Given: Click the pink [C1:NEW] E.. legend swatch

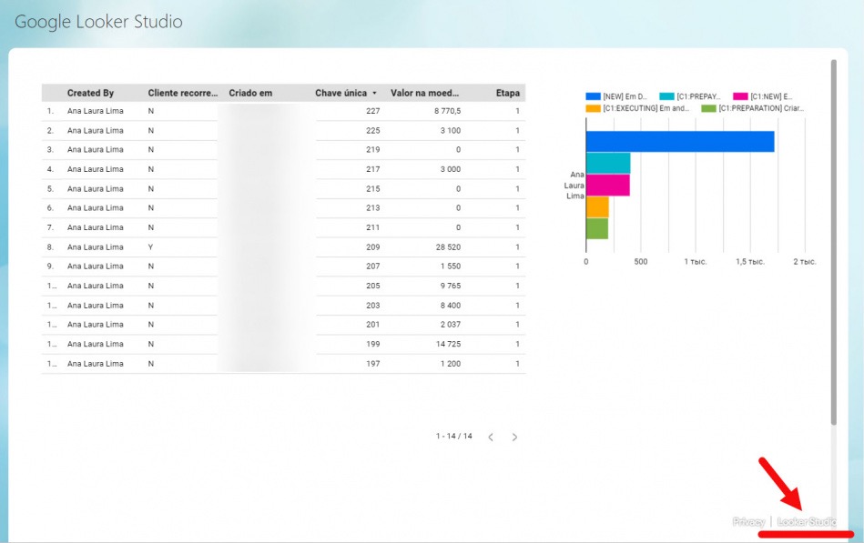Looking at the screenshot, I should 740,96.
